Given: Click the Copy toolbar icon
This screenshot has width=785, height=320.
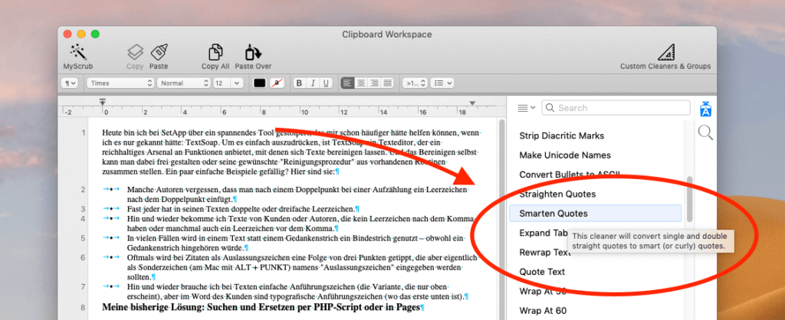Looking at the screenshot, I should [x=135, y=52].
